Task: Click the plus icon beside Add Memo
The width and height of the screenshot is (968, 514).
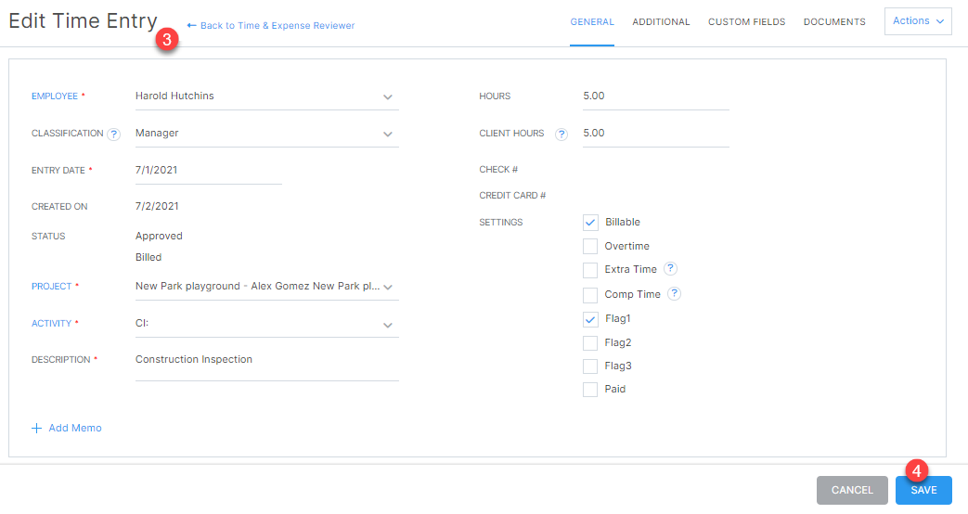Action: pos(36,429)
